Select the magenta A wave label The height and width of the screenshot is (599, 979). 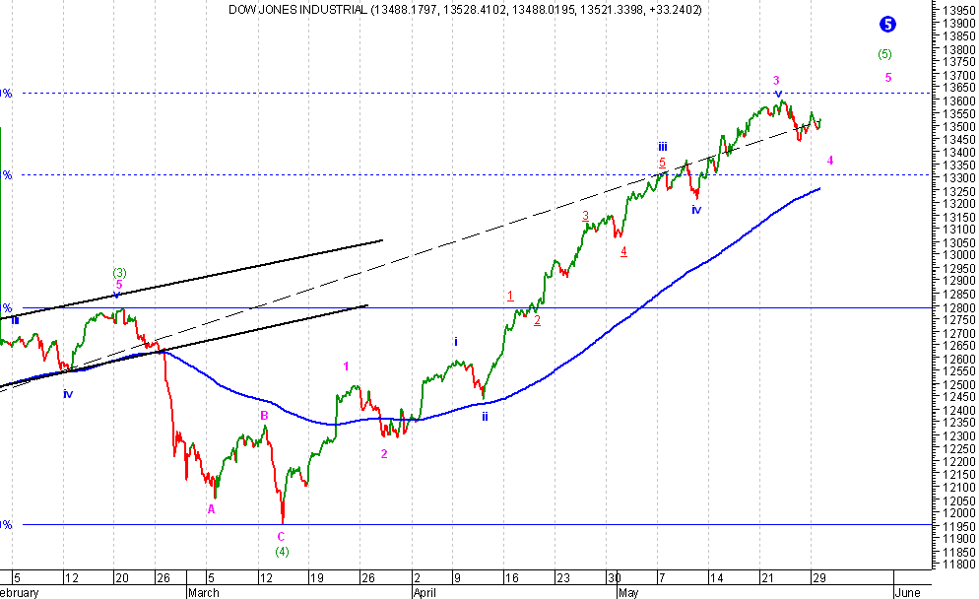[x=211, y=509]
